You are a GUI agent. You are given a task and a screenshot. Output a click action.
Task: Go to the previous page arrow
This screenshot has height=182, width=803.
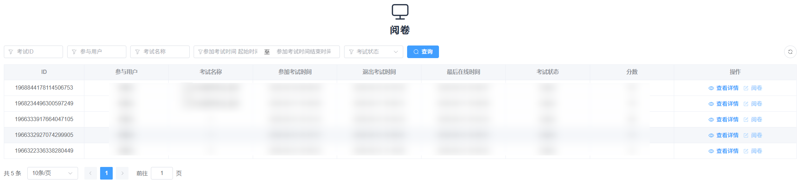pyautogui.click(x=90, y=173)
